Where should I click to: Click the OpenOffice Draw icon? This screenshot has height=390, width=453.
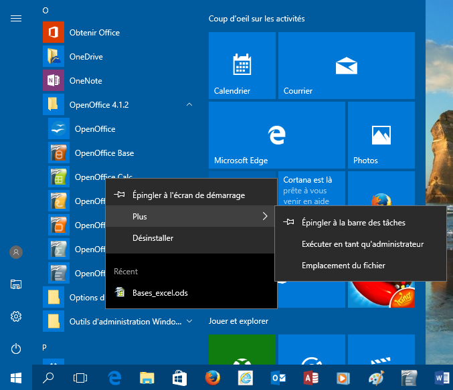click(x=59, y=201)
